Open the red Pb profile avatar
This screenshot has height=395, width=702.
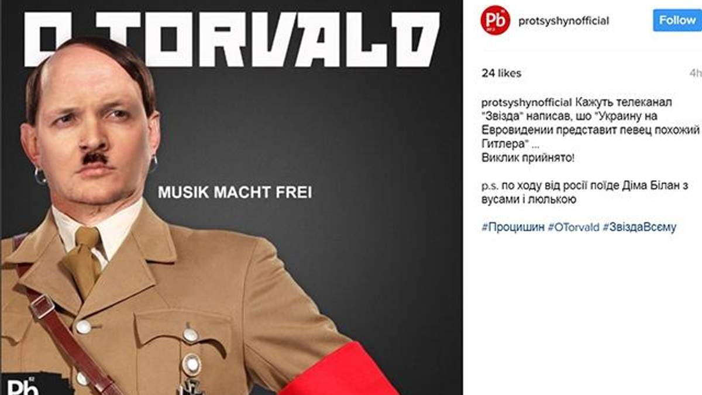[x=495, y=21]
